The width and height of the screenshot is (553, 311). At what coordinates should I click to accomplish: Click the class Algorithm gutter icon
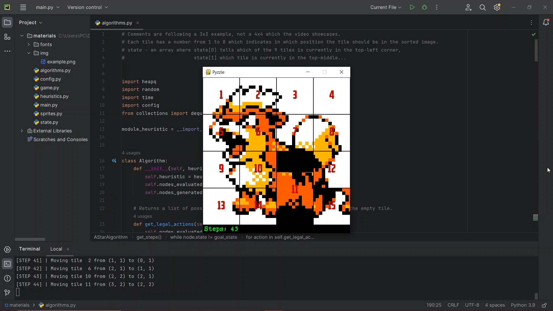[x=114, y=161]
